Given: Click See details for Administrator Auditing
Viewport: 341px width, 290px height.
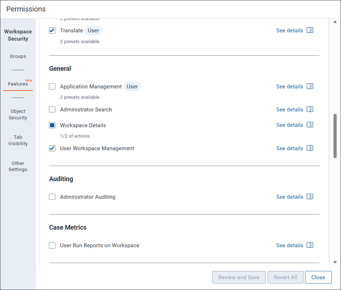Looking at the screenshot, I should pyautogui.click(x=290, y=197).
